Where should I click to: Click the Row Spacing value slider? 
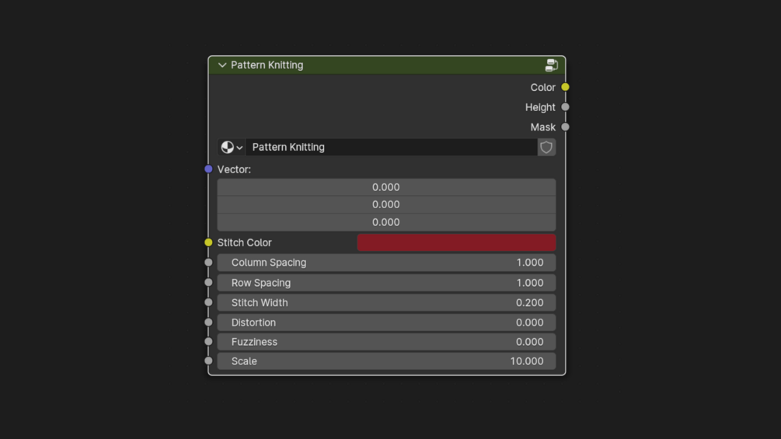[x=386, y=283]
